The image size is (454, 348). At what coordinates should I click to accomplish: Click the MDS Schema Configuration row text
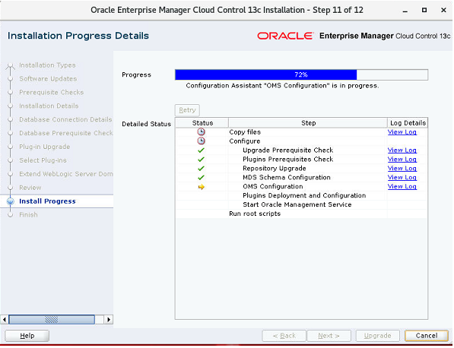pyautogui.click(x=287, y=177)
